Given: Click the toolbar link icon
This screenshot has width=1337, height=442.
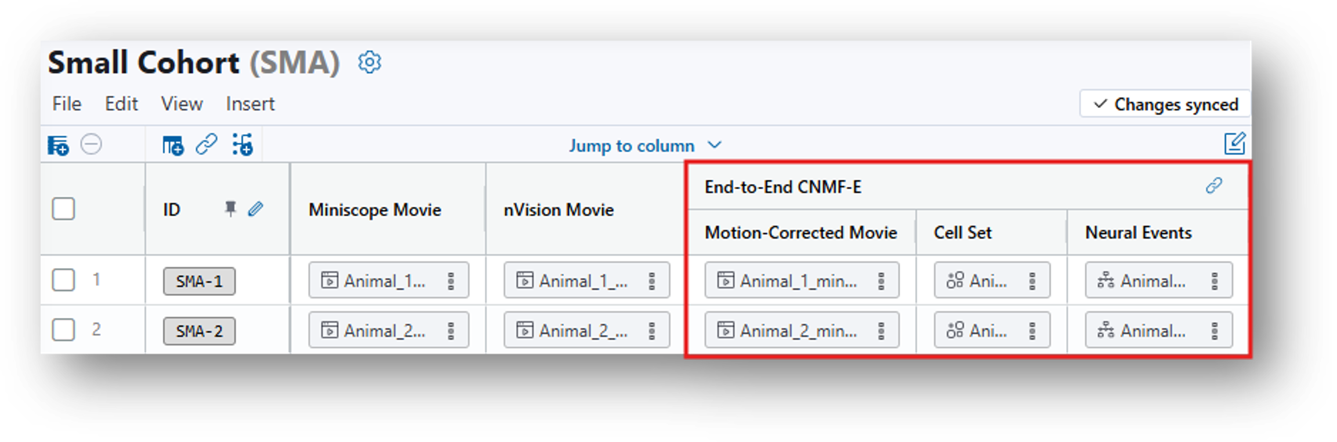Looking at the screenshot, I should pos(206,144).
